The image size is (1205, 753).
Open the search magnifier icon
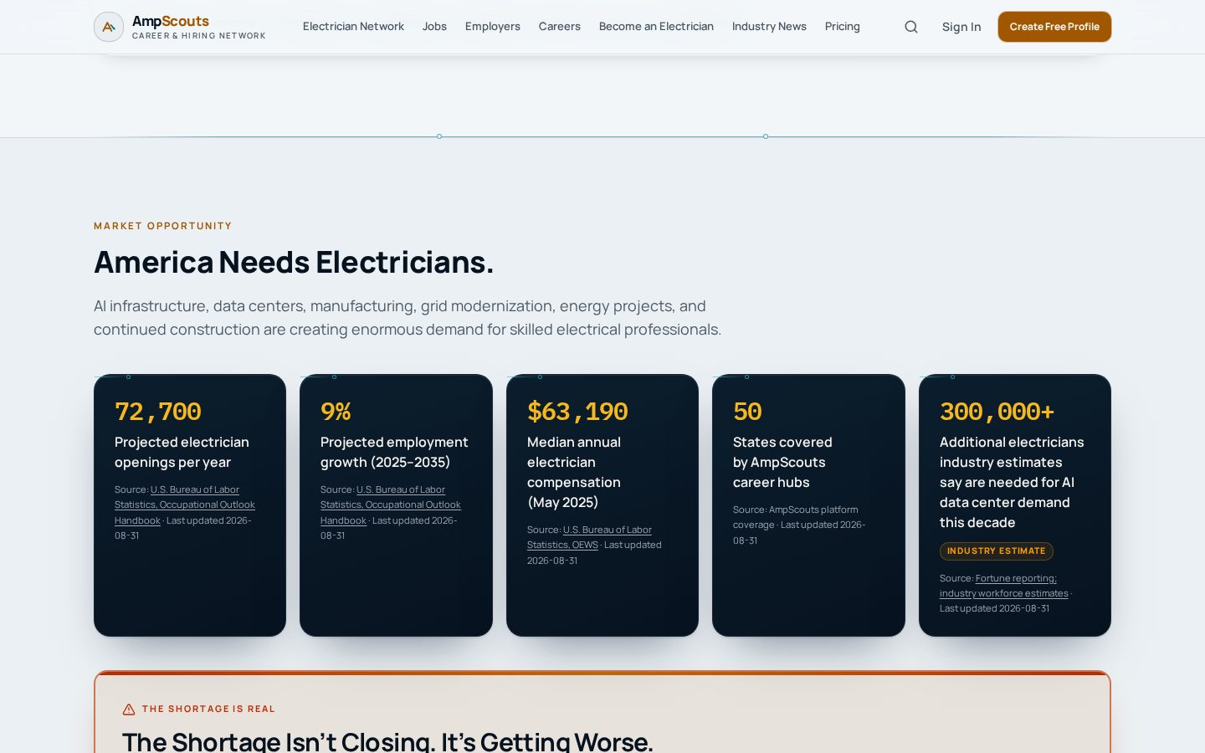pos(911,27)
